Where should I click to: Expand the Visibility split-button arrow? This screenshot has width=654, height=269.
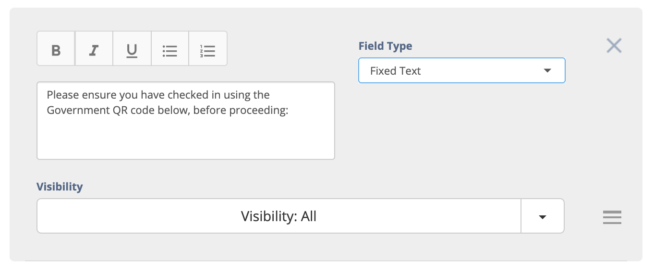[x=543, y=216]
